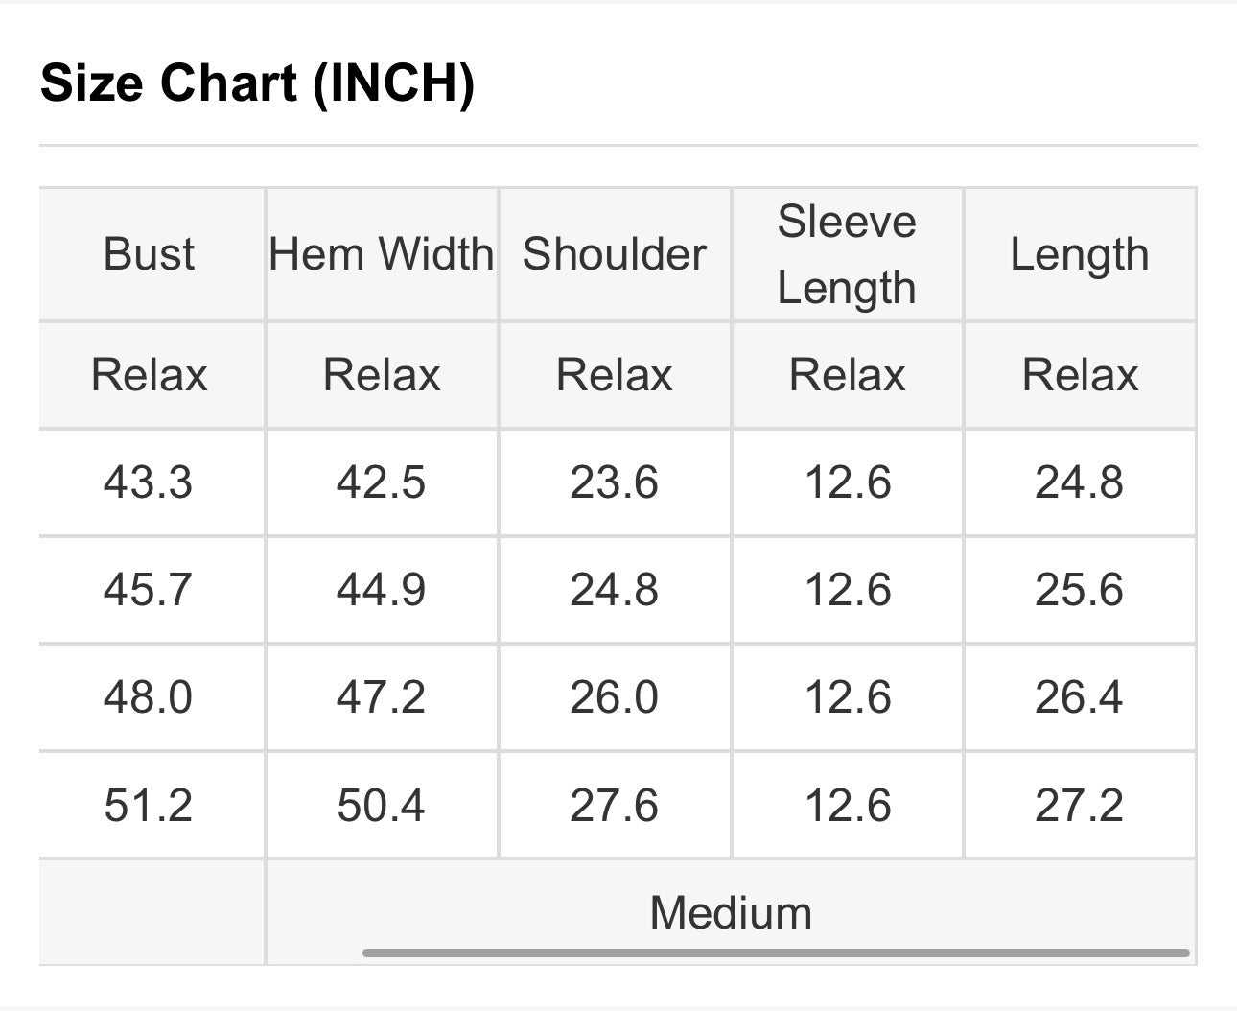The height and width of the screenshot is (1011, 1237).
Task: Select the Shoulder column header
Action: tap(615, 254)
